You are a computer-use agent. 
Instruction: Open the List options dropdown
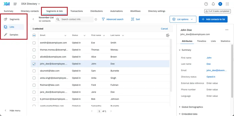pos(183,19)
